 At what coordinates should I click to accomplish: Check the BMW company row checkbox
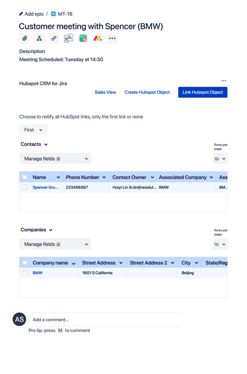[x=25, y=272]
